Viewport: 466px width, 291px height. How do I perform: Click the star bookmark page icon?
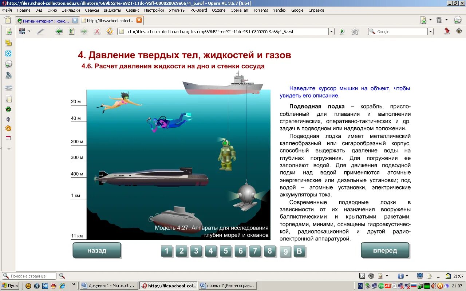[x=355, y=32]
